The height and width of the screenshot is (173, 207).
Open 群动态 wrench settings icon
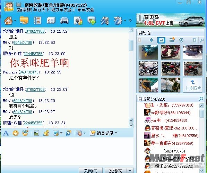pos(201,40)
